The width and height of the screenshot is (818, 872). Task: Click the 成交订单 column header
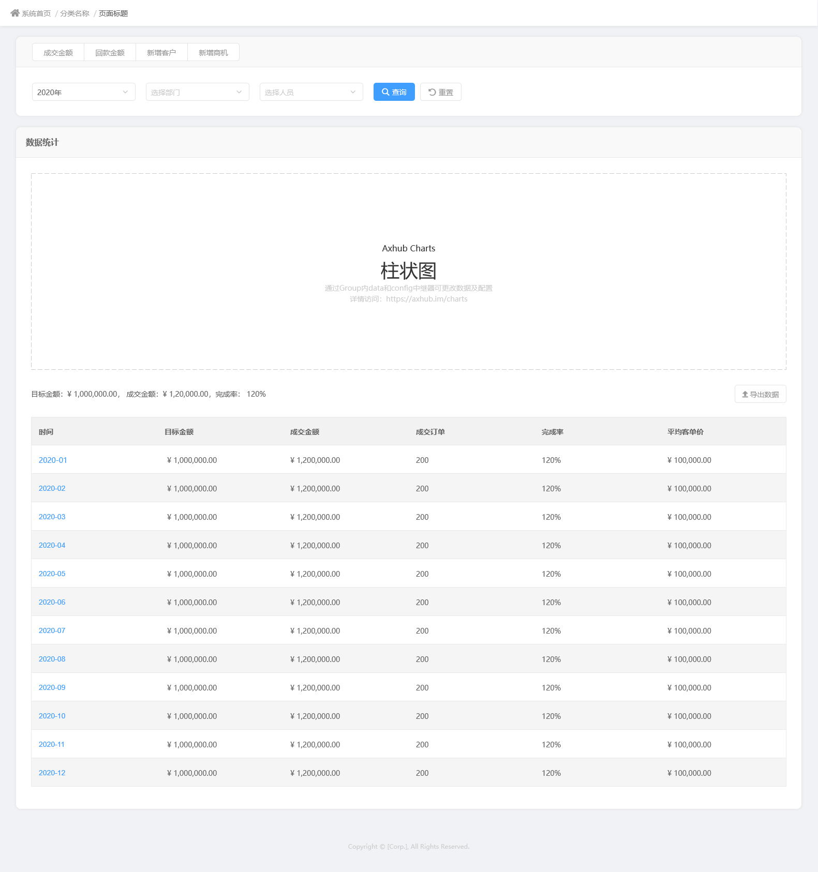click(x=430, y=432)
